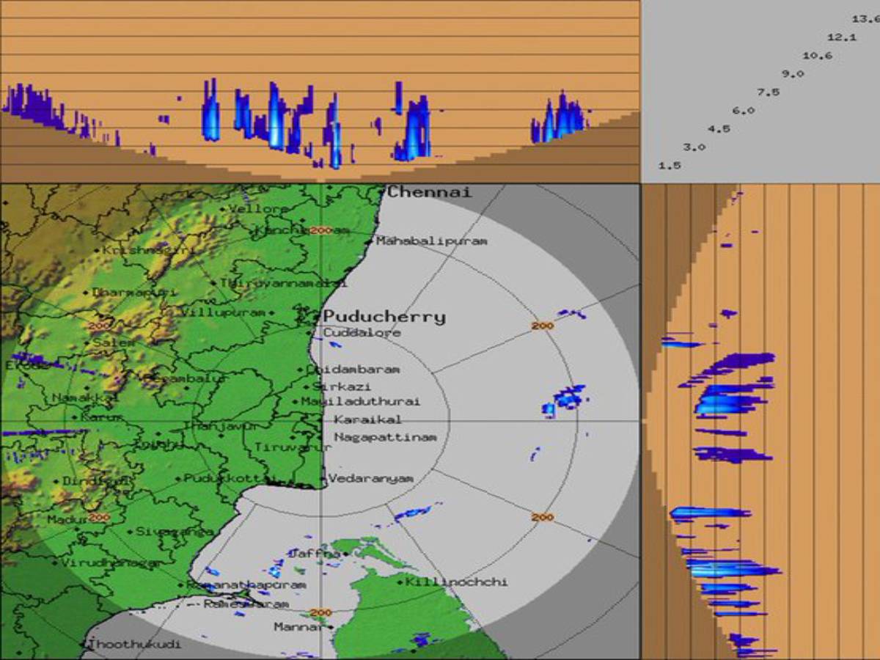The width and height of the screenshot is (880, 660).
Task: Select the Virudhunagar label
Action: 111,563
